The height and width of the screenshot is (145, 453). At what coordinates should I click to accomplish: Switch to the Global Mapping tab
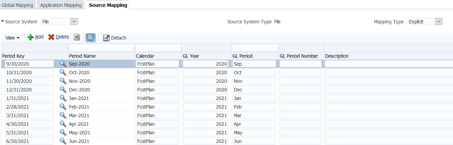[18, 5]
